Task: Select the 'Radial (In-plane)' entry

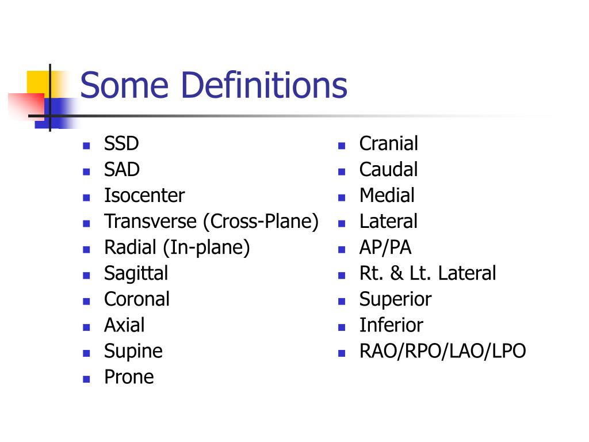Action: click(177, 247)
